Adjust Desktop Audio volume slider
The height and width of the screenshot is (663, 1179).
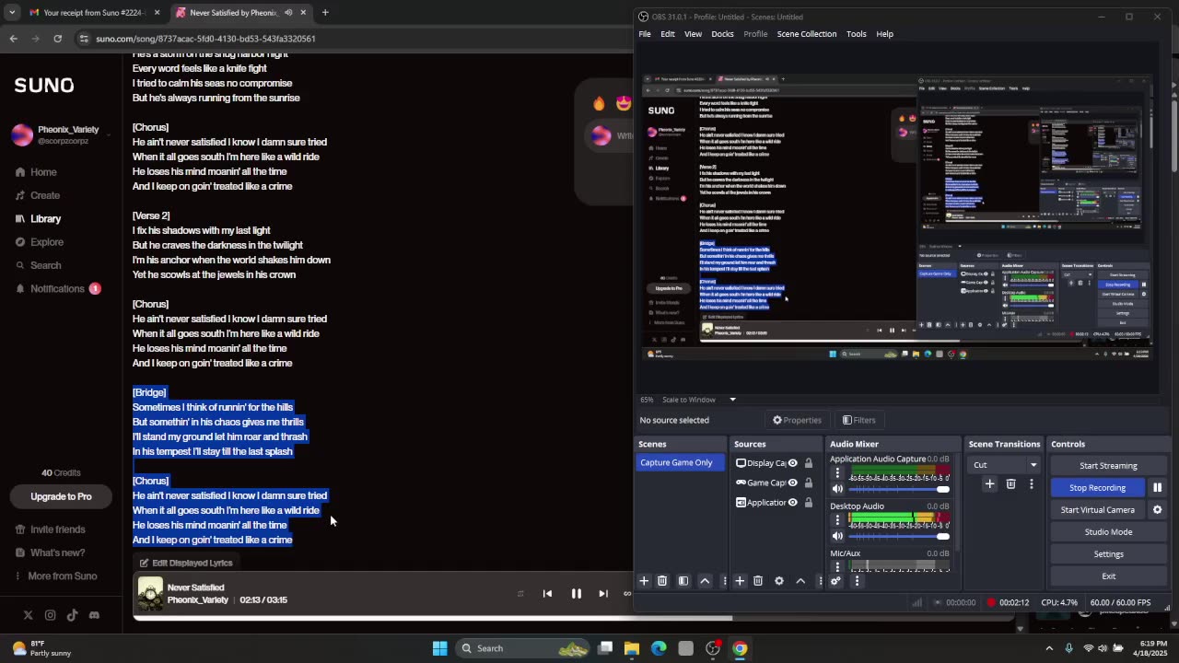coord(898,536)
